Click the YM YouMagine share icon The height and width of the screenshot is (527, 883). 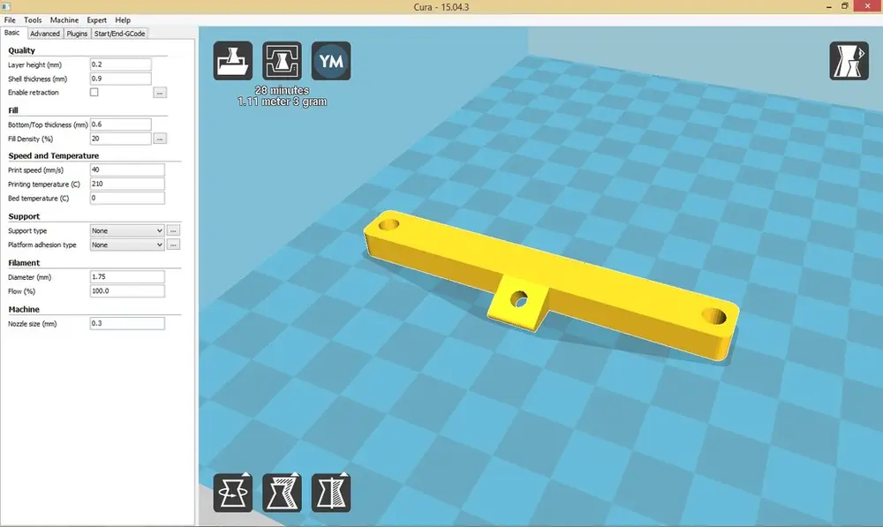click(x=331, y=61)
